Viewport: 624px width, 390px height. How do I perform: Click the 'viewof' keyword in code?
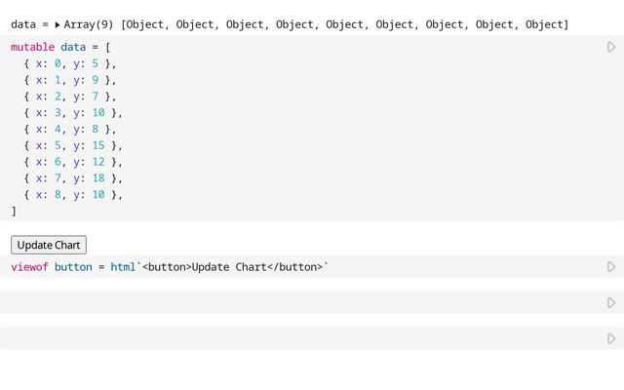(29, 267)
